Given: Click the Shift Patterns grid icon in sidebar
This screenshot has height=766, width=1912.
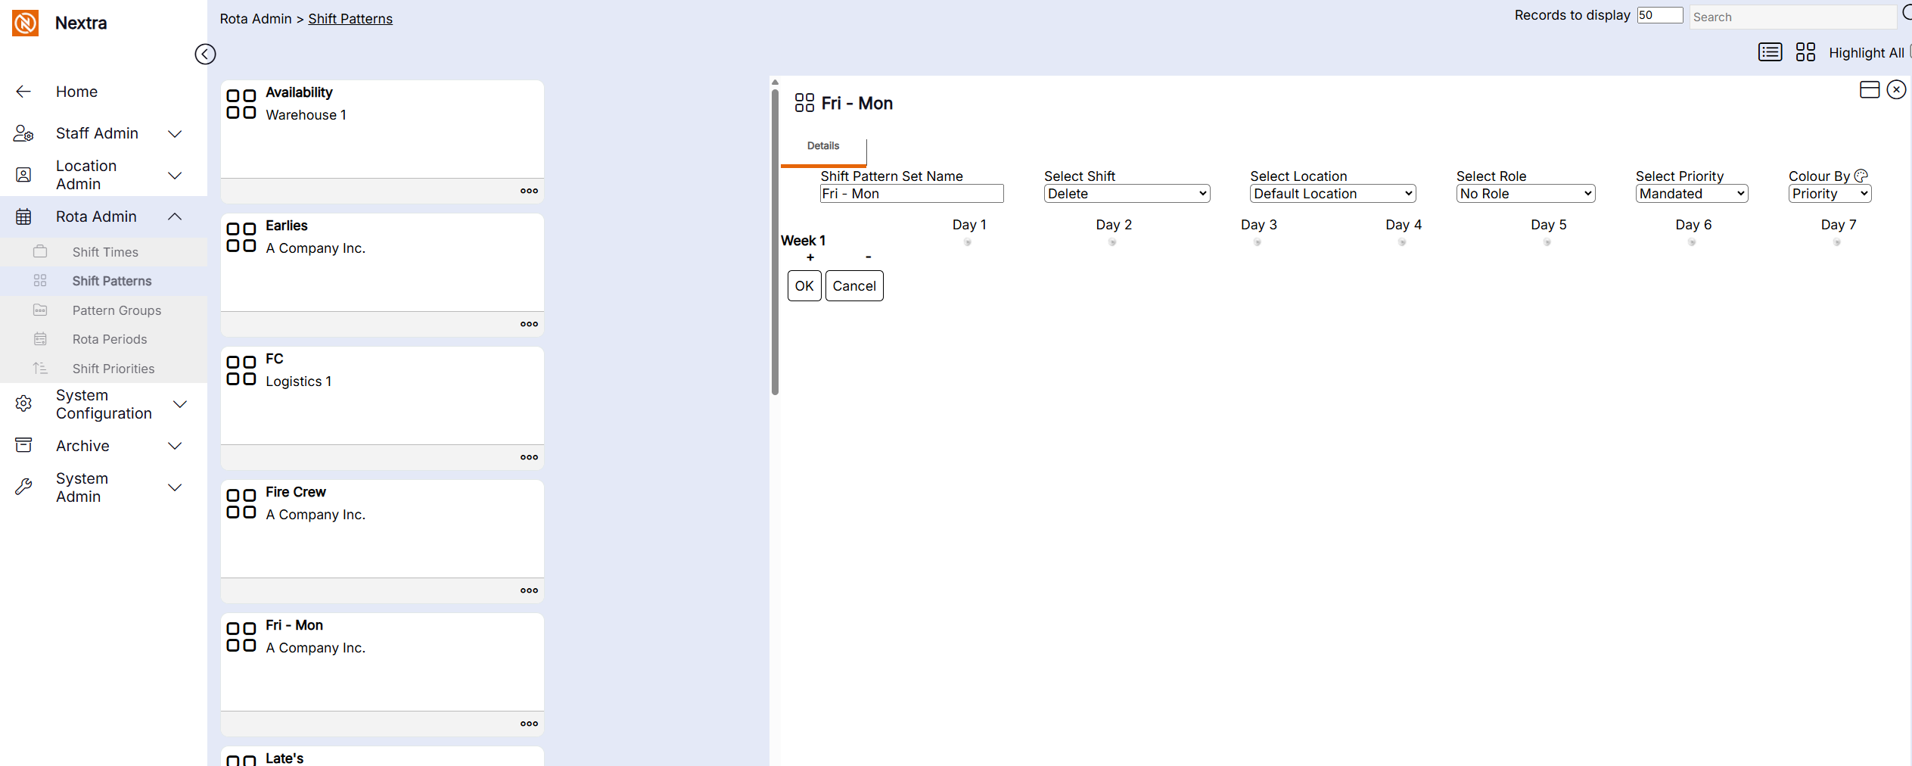Looking at the screenshot, I should 40,281.
